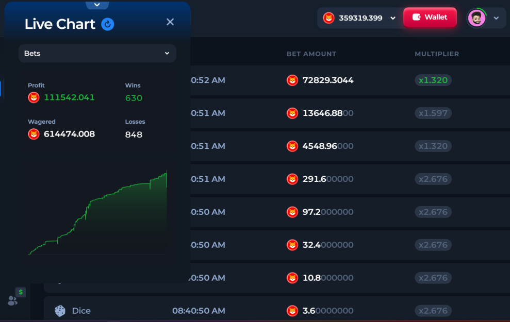Image resolution: width=510 pixels, height=322 pixels.
Task: Click the coin icon beside 10.8
Action: coord(292,278)
